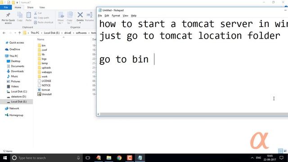Sort by the Name column header
This screenshot has height=162, width=288.
pyautogui.click(x=41, y=39)
